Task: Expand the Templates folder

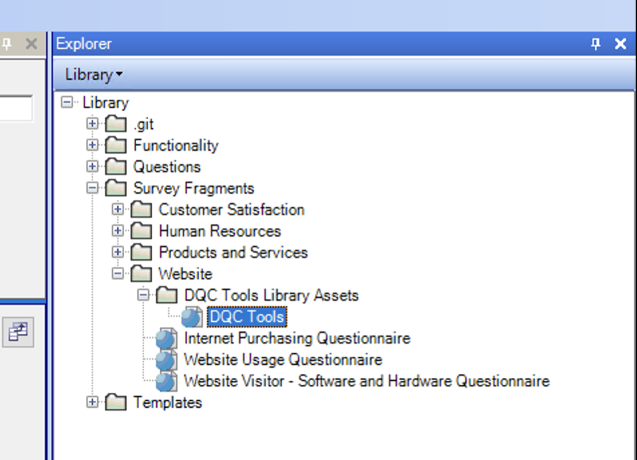Action: point(93,403)
